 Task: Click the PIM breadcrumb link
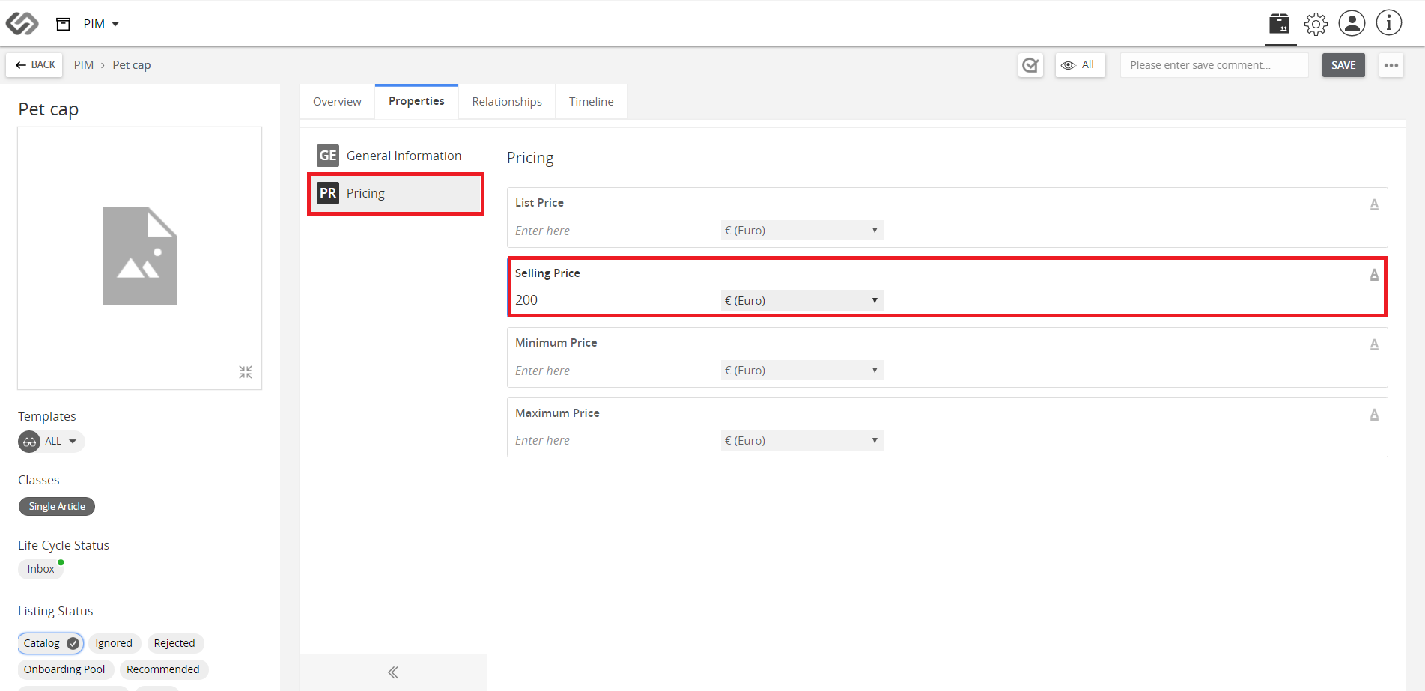[84, 65]
